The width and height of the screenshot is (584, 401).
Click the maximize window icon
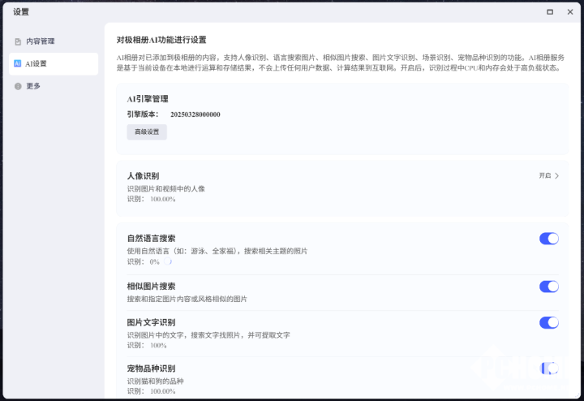[x=550, y=11]
